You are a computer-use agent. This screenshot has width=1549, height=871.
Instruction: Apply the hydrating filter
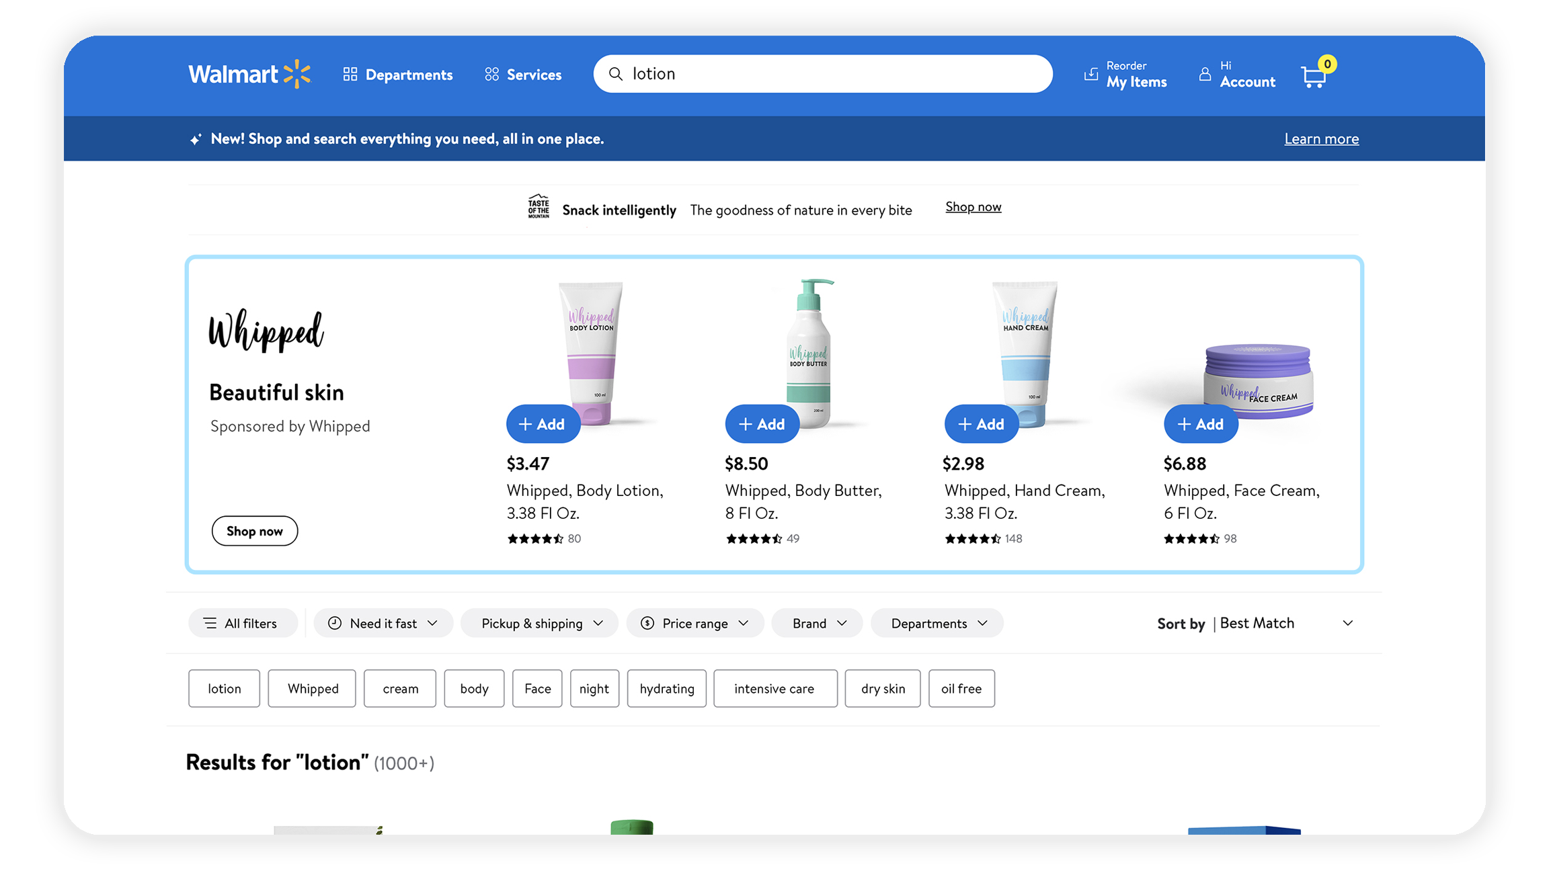point(666,688)
